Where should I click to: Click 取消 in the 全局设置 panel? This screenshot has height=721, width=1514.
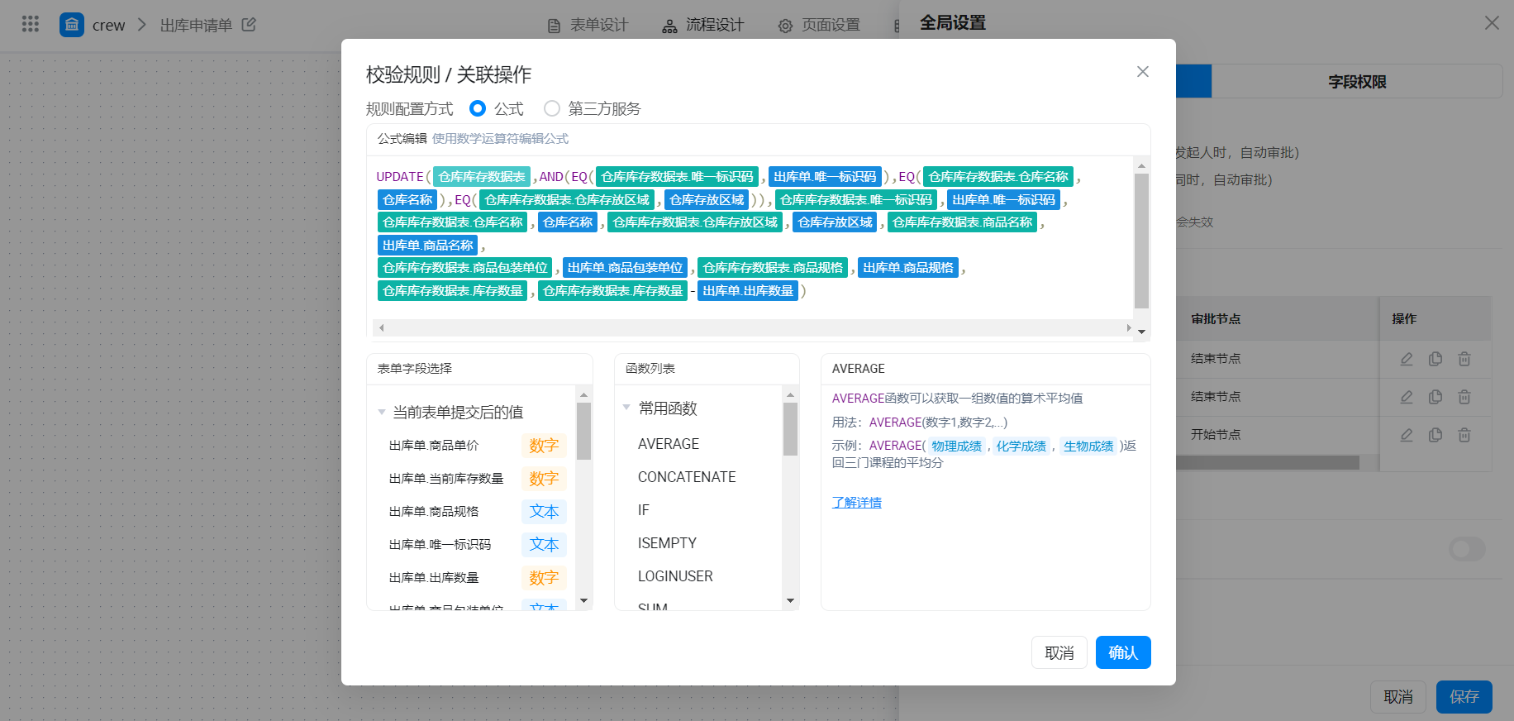click(1398, 697)
